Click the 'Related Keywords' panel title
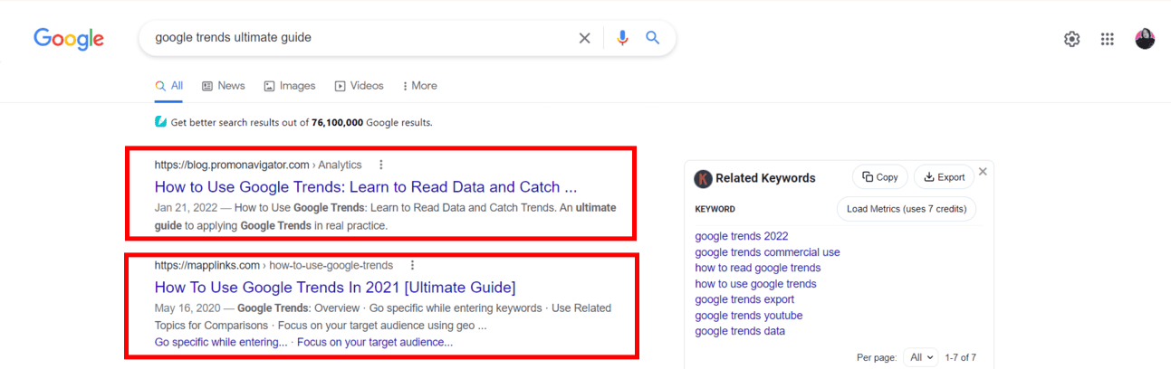This screenshot has width=1171, height=369. 765,178
